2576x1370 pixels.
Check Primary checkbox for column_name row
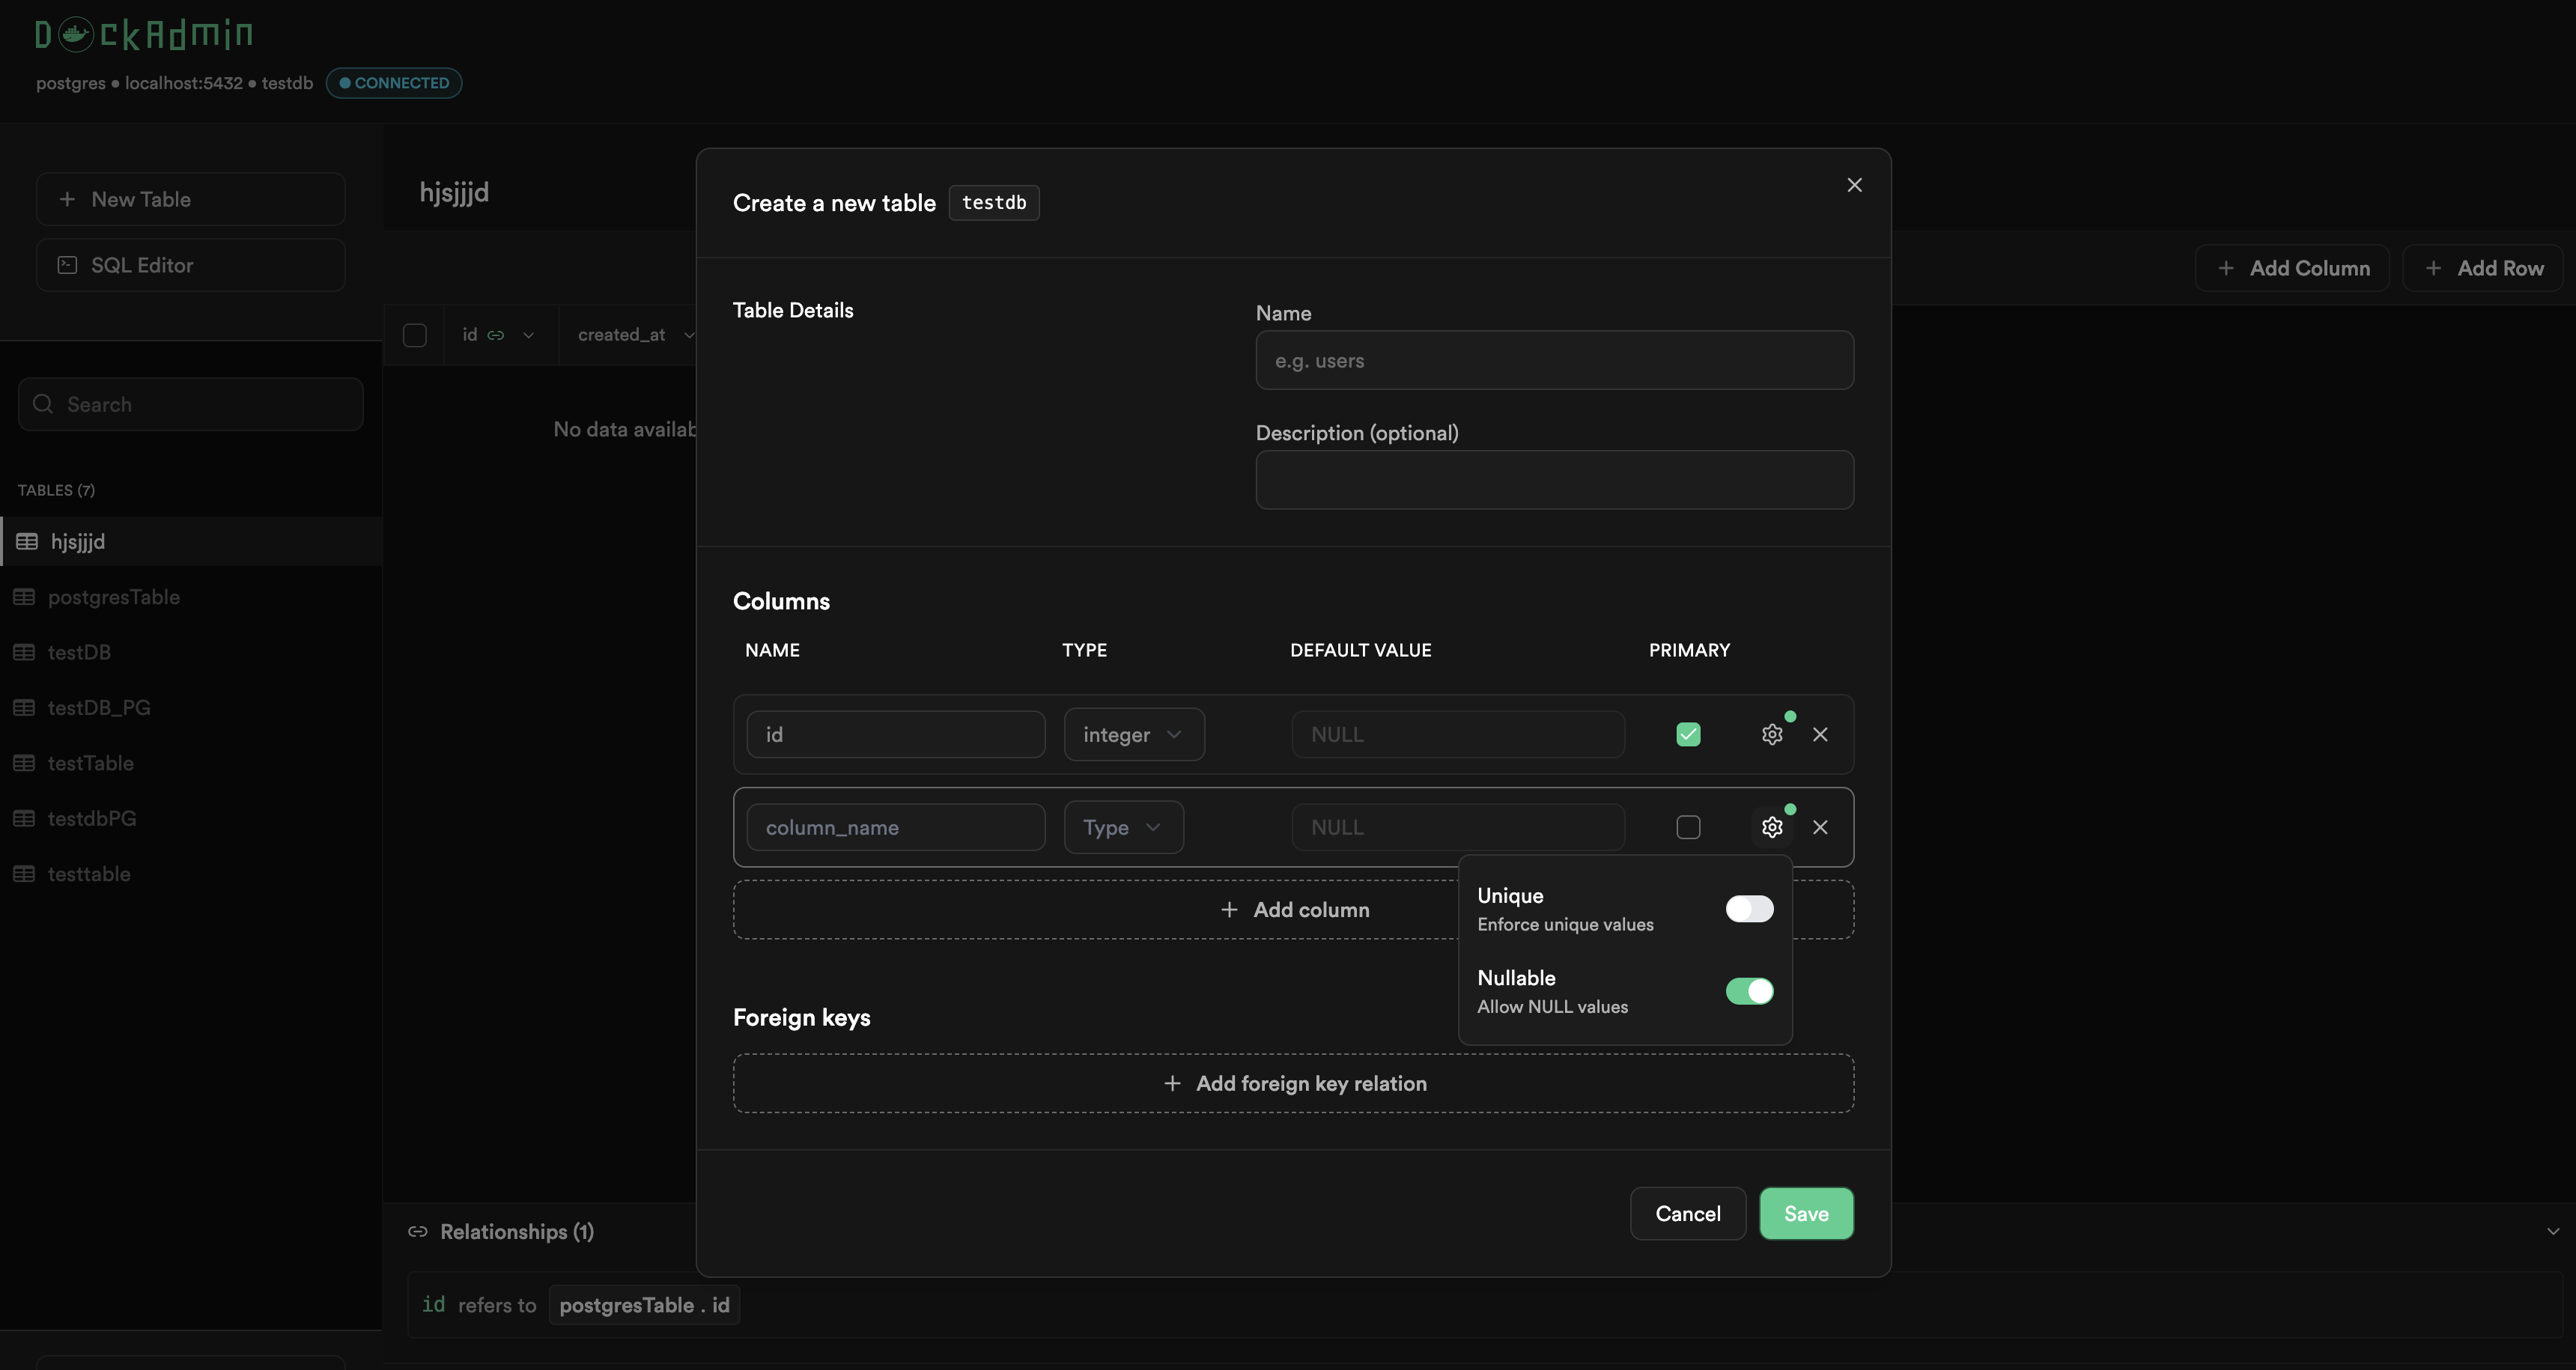coord(1688,828)
